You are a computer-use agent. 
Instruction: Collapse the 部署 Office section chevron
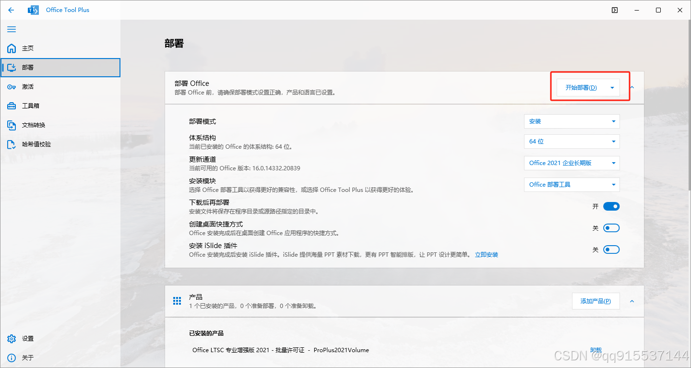(632, 88)
